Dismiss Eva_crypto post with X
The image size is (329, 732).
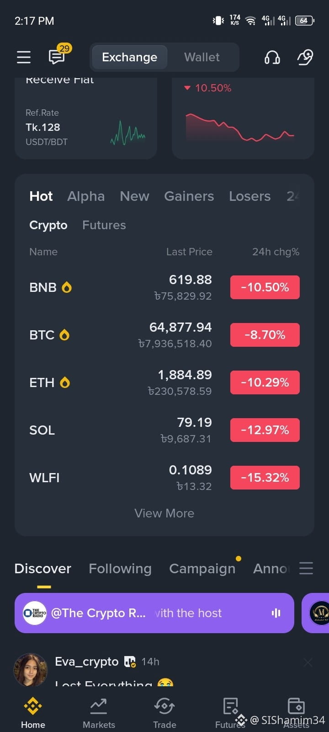pos(308,662)
